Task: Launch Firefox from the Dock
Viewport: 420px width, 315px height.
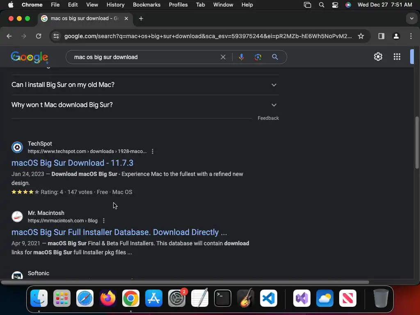Action: click(x=108, y=298)
